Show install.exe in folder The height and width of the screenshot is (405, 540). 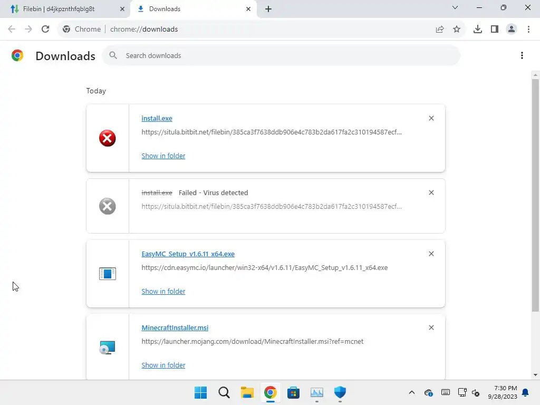163,156
